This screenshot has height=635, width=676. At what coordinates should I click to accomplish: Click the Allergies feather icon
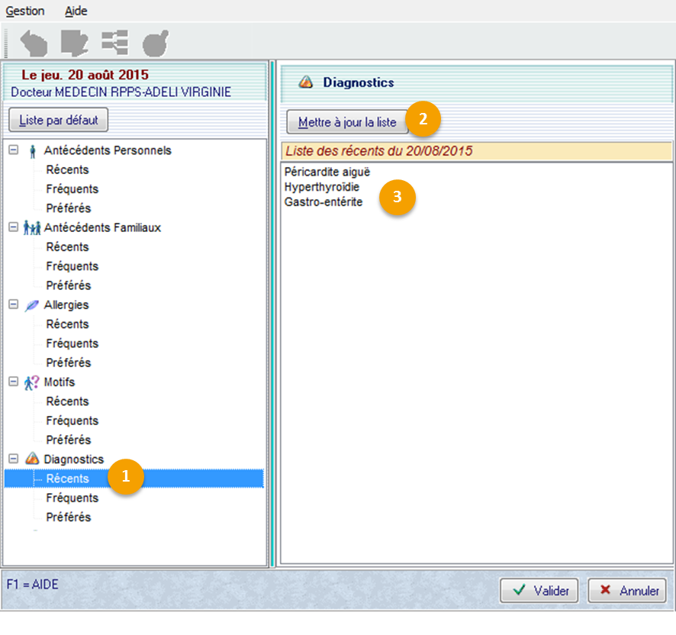(32, 305)
